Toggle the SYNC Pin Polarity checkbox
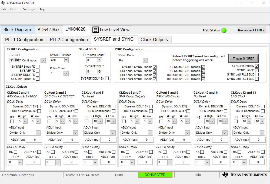The height and width of the screenshot is (184, 270). pyautogui.click(x=257, y=66)
